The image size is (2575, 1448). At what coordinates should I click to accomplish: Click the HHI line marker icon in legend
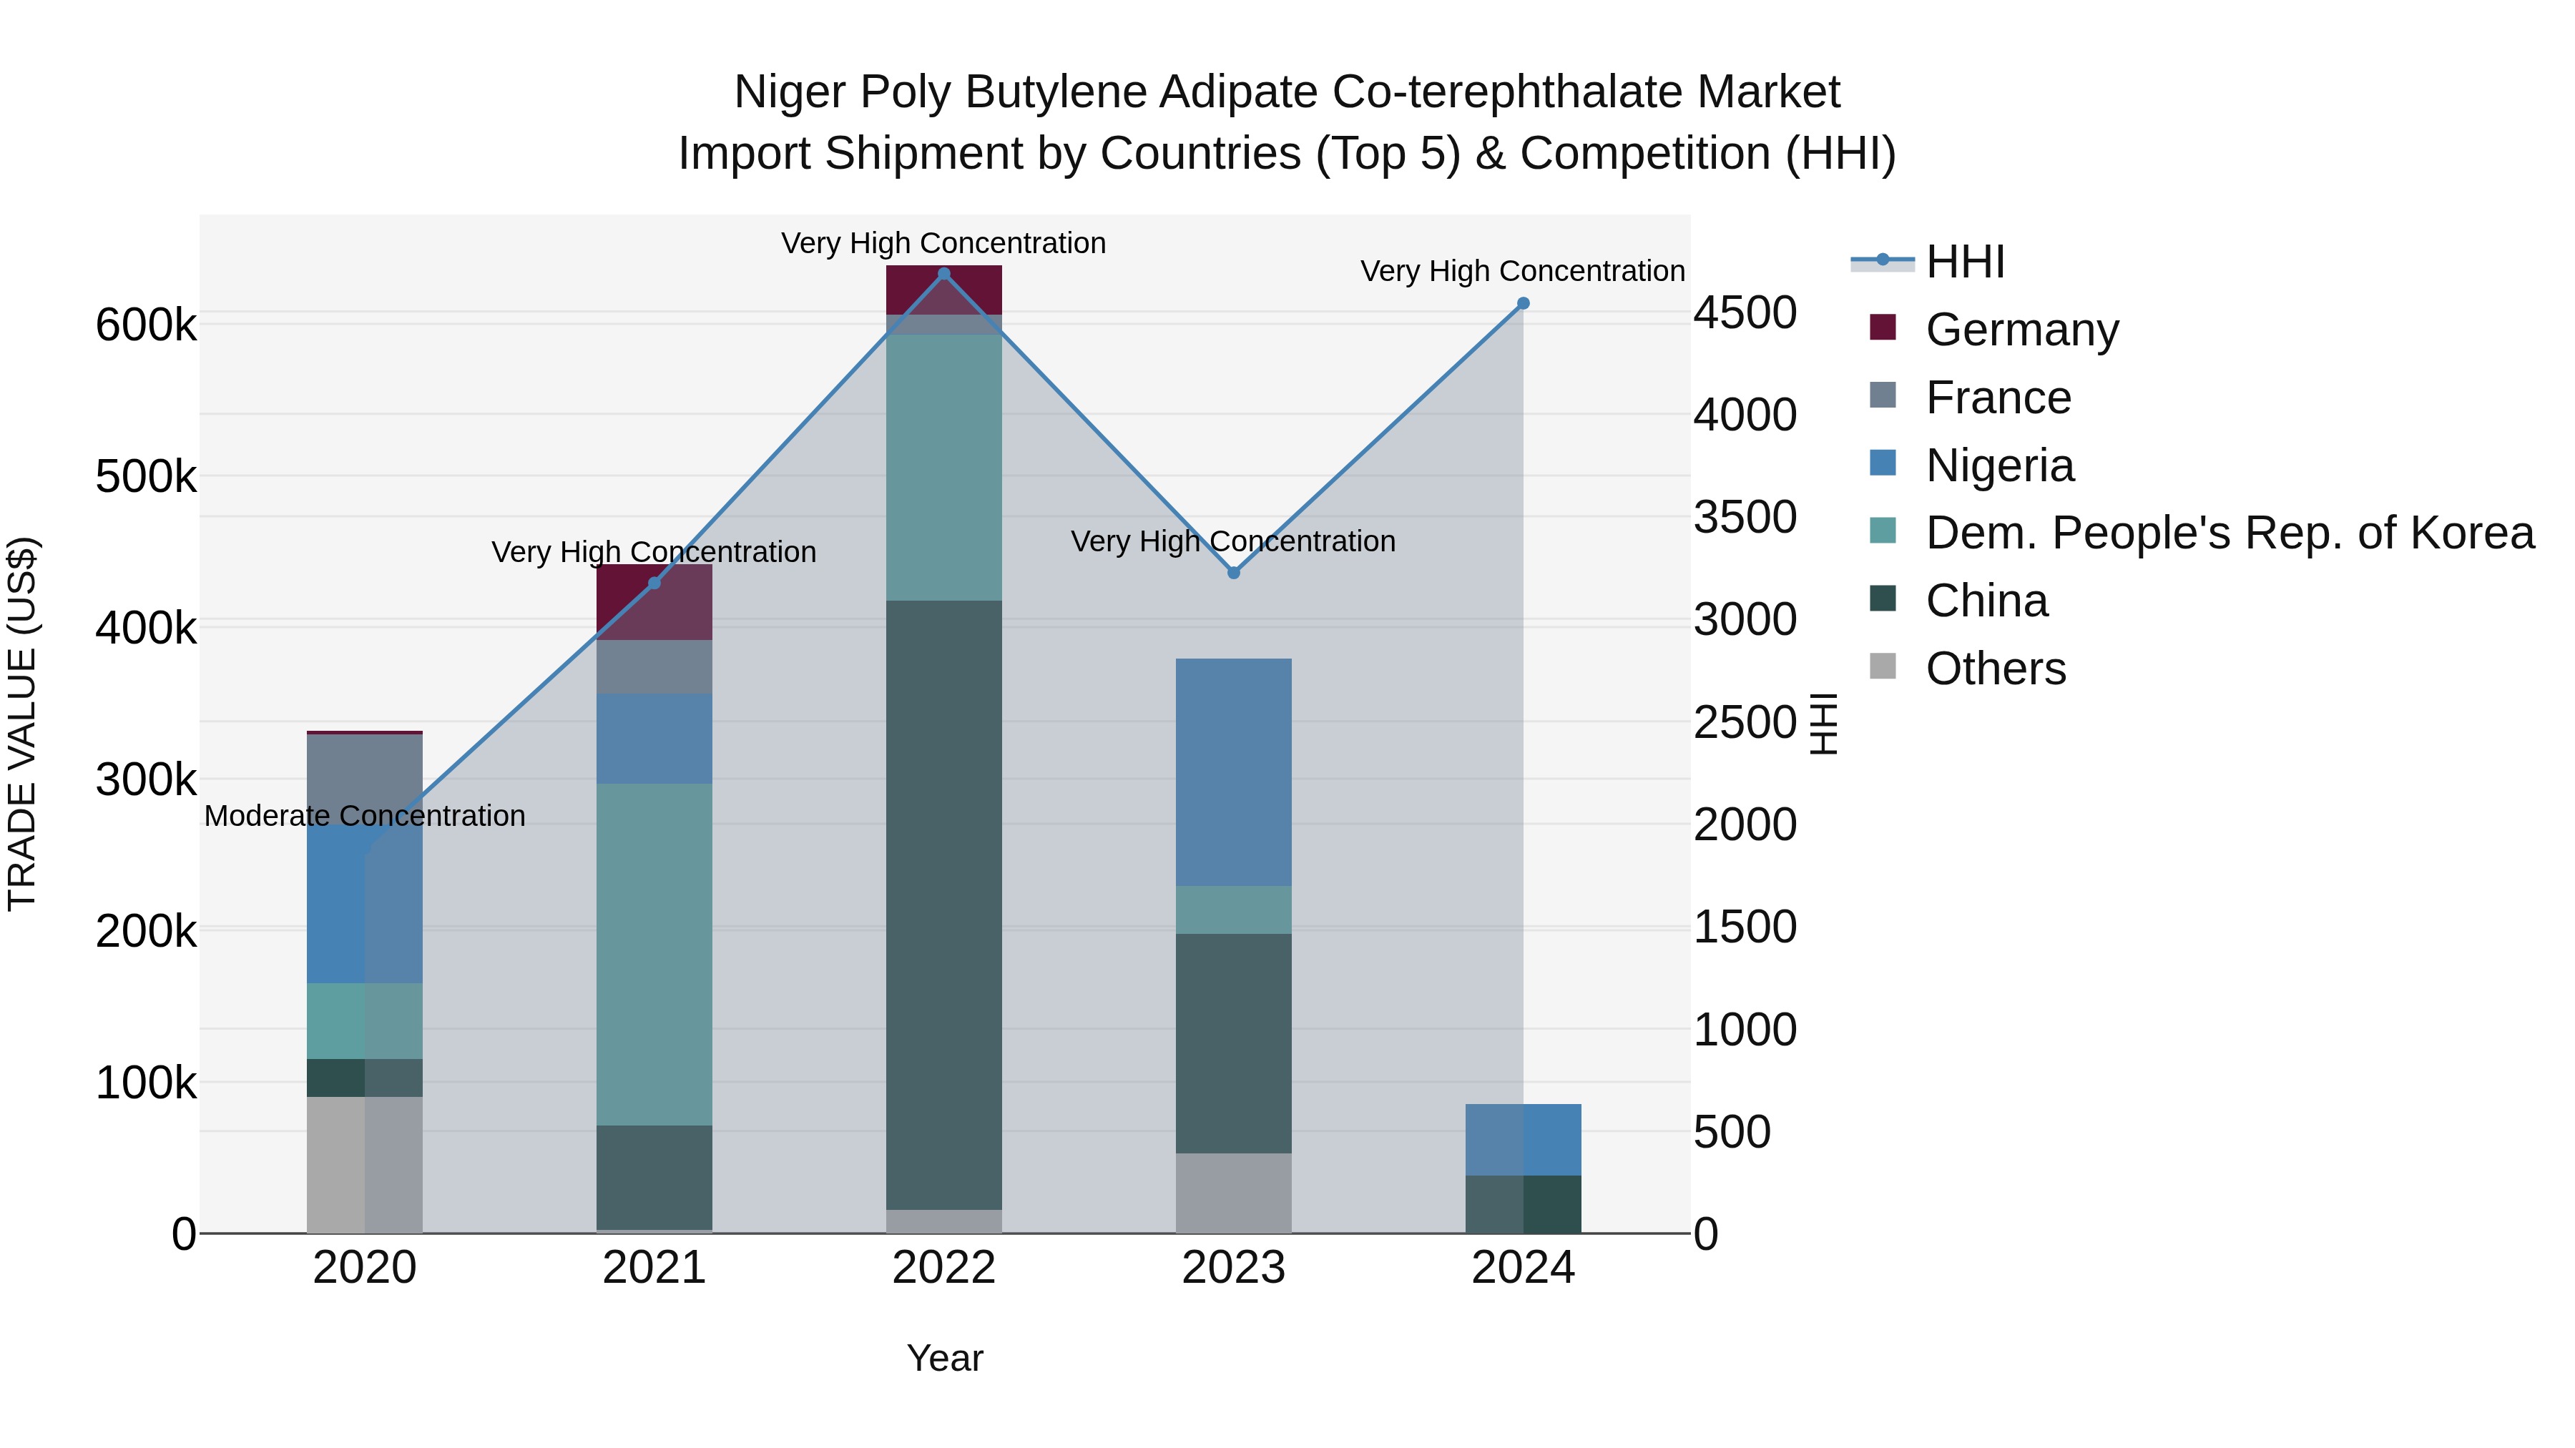[1883, 260]
